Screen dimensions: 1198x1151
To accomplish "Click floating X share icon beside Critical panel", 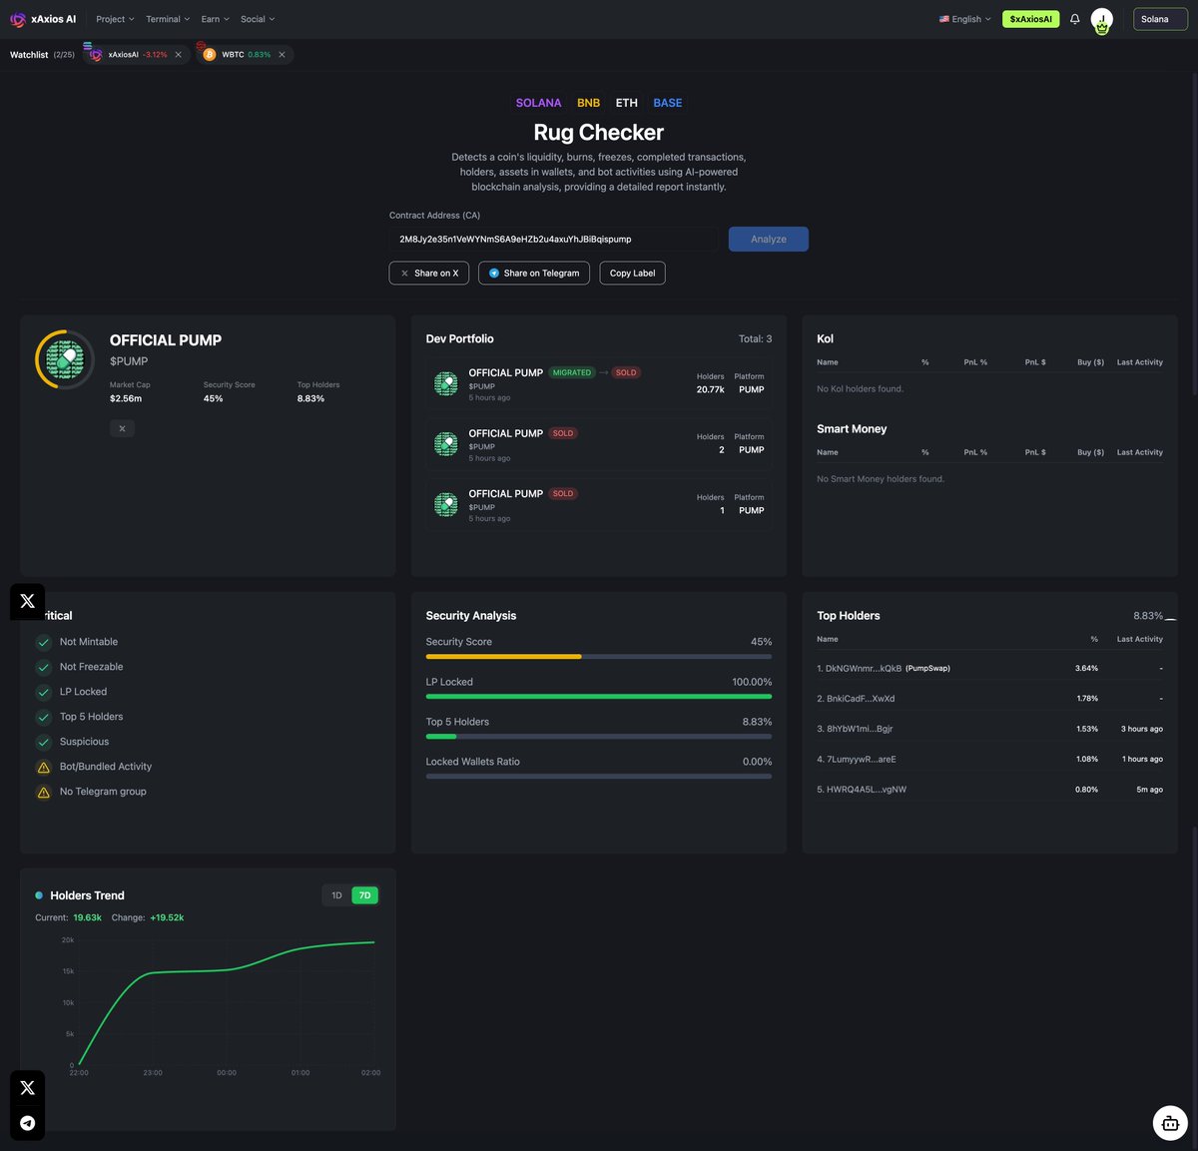I will click(27, 601).
